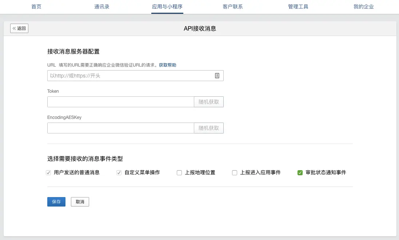Uncheck the 审批状态通知事件 checkbox

(300, 173)
